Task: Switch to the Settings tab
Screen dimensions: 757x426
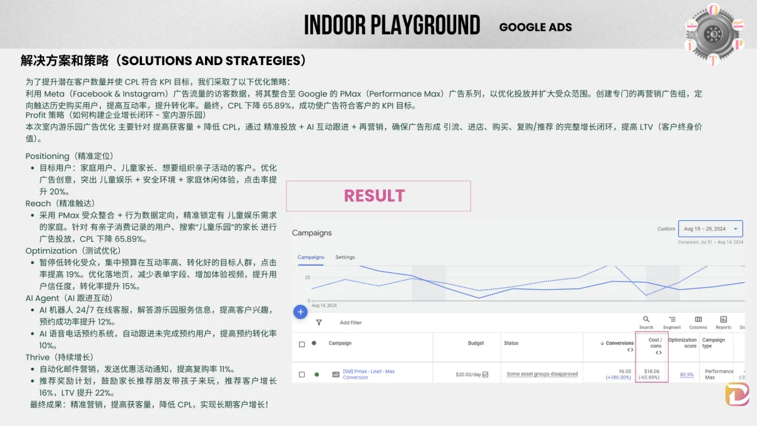Action: pyautogui.click(x=345, y=257)
